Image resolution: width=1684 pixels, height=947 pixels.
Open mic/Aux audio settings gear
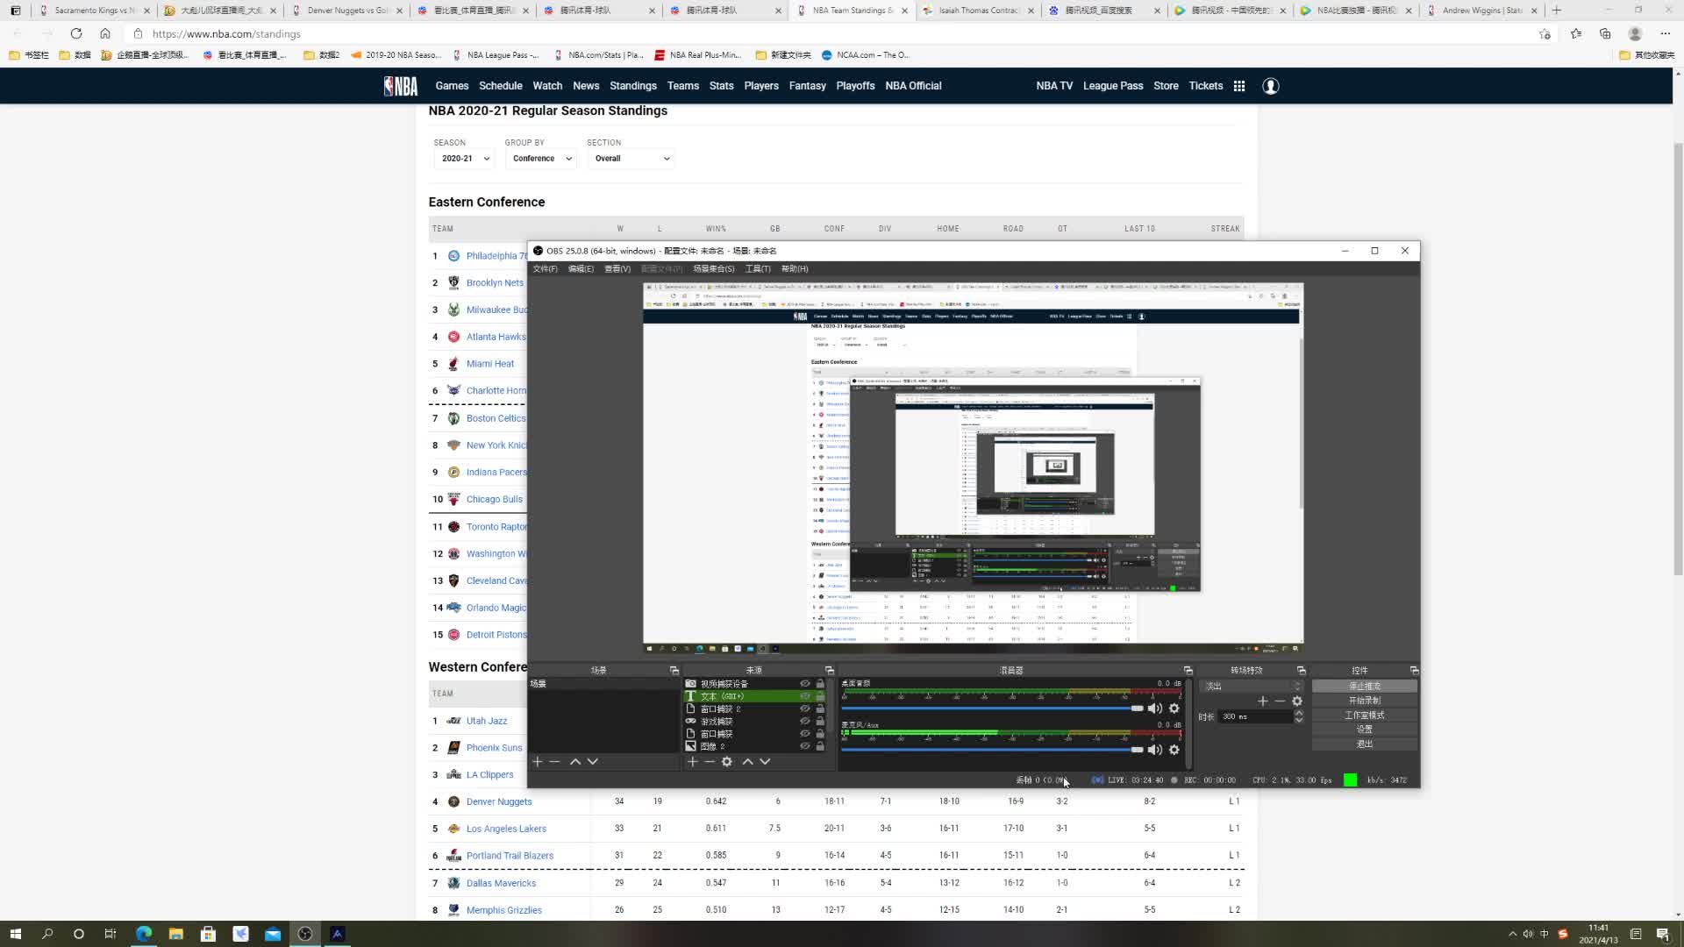pos(1174,750)
